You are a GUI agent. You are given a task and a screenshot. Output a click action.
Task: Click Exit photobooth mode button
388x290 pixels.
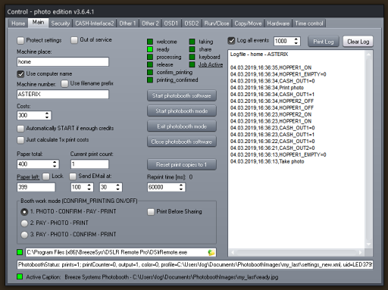(182, 126)
